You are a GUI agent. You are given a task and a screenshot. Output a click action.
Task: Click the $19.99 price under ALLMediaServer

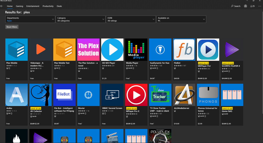tap(176, 124)
